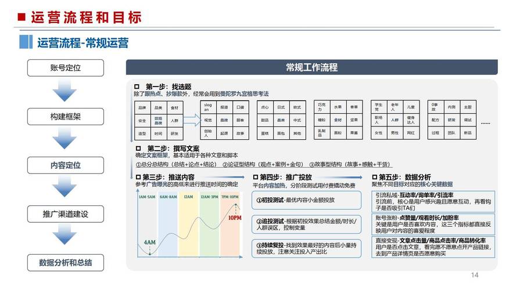Click the 安全 cell in first grid

[142, 121]
